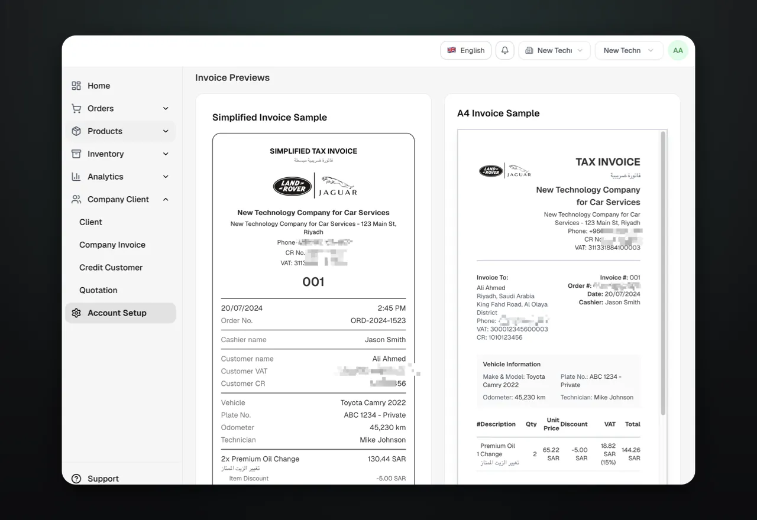The height and width of the screenshot is (520, 757).
Task: Click the Support question mark icon
Action: click(x=76, y=479)
